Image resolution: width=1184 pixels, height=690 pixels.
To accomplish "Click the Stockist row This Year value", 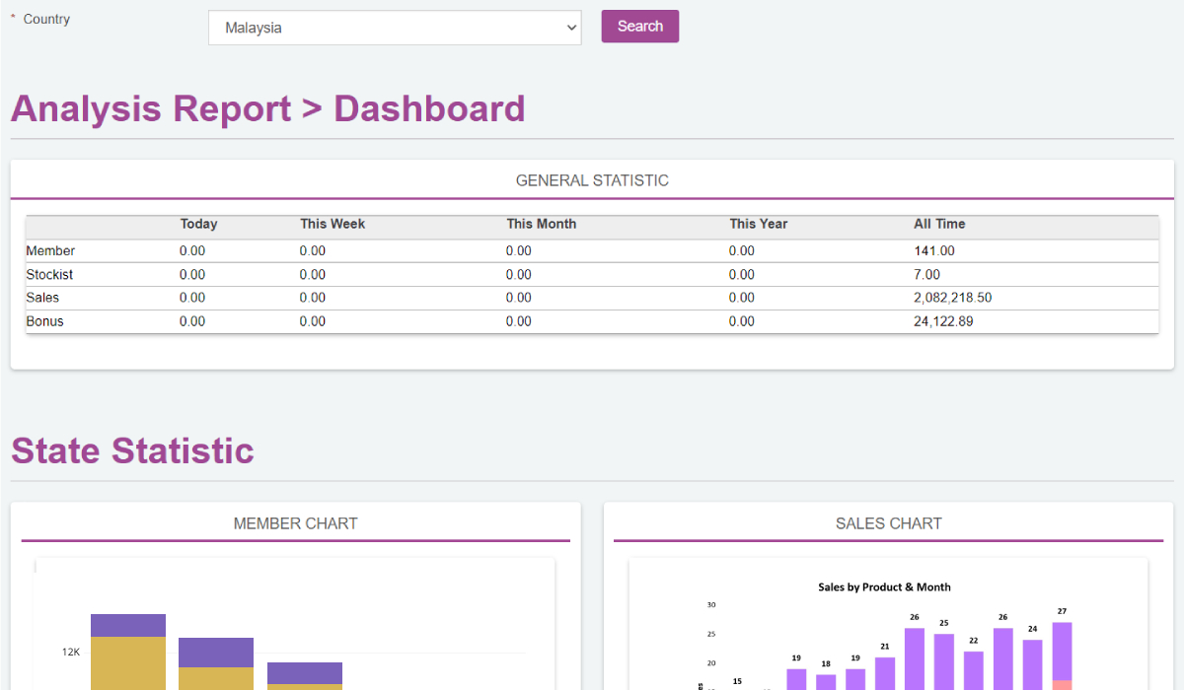I will coord(742,275).
